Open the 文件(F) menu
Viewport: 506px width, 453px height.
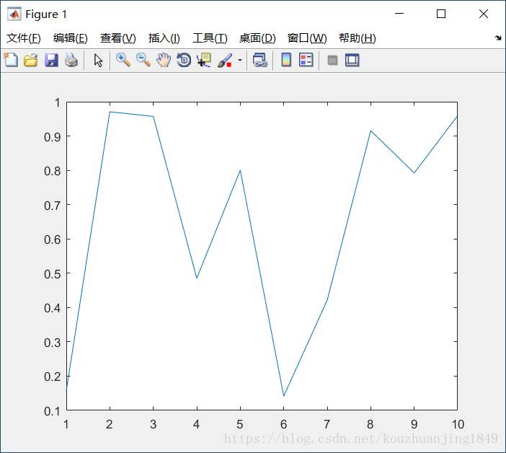tap(24, 38)
